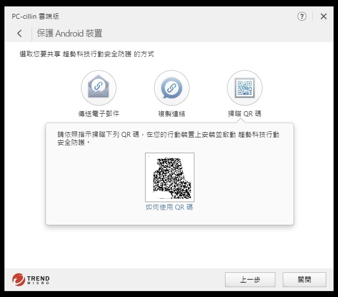Click the Copy Link chat bubble icon
The image size is (338, 297).
pos(172,88)
